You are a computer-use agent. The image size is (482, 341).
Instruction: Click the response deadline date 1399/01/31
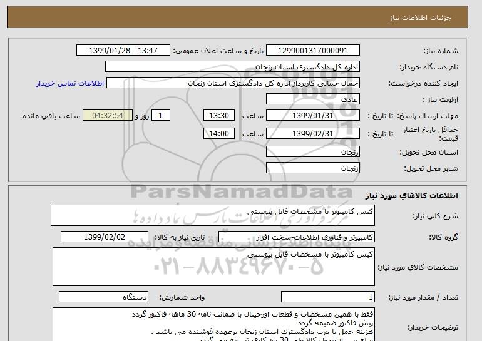click(x=312, y=116)
